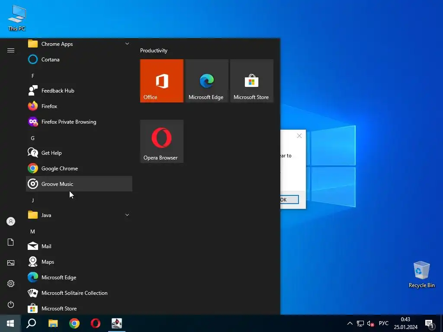
Task: Click the Windows Start button
Action: click(10, 323)
